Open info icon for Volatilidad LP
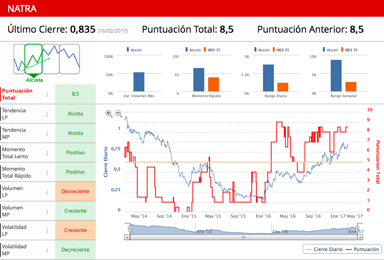The height and width of the screenshot is (260, 384). 47,230
